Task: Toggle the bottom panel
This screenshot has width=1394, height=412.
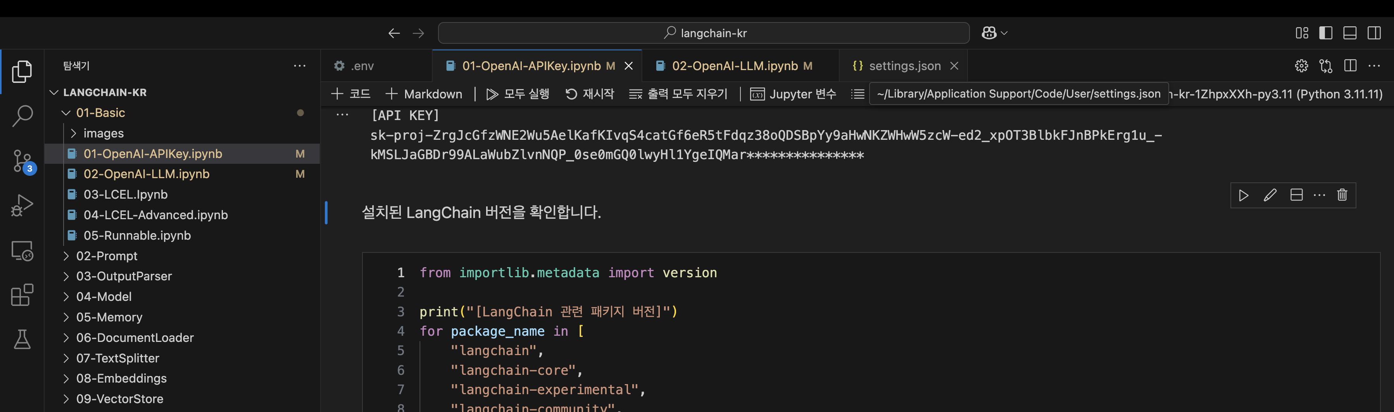Action: click(1350, 34)
